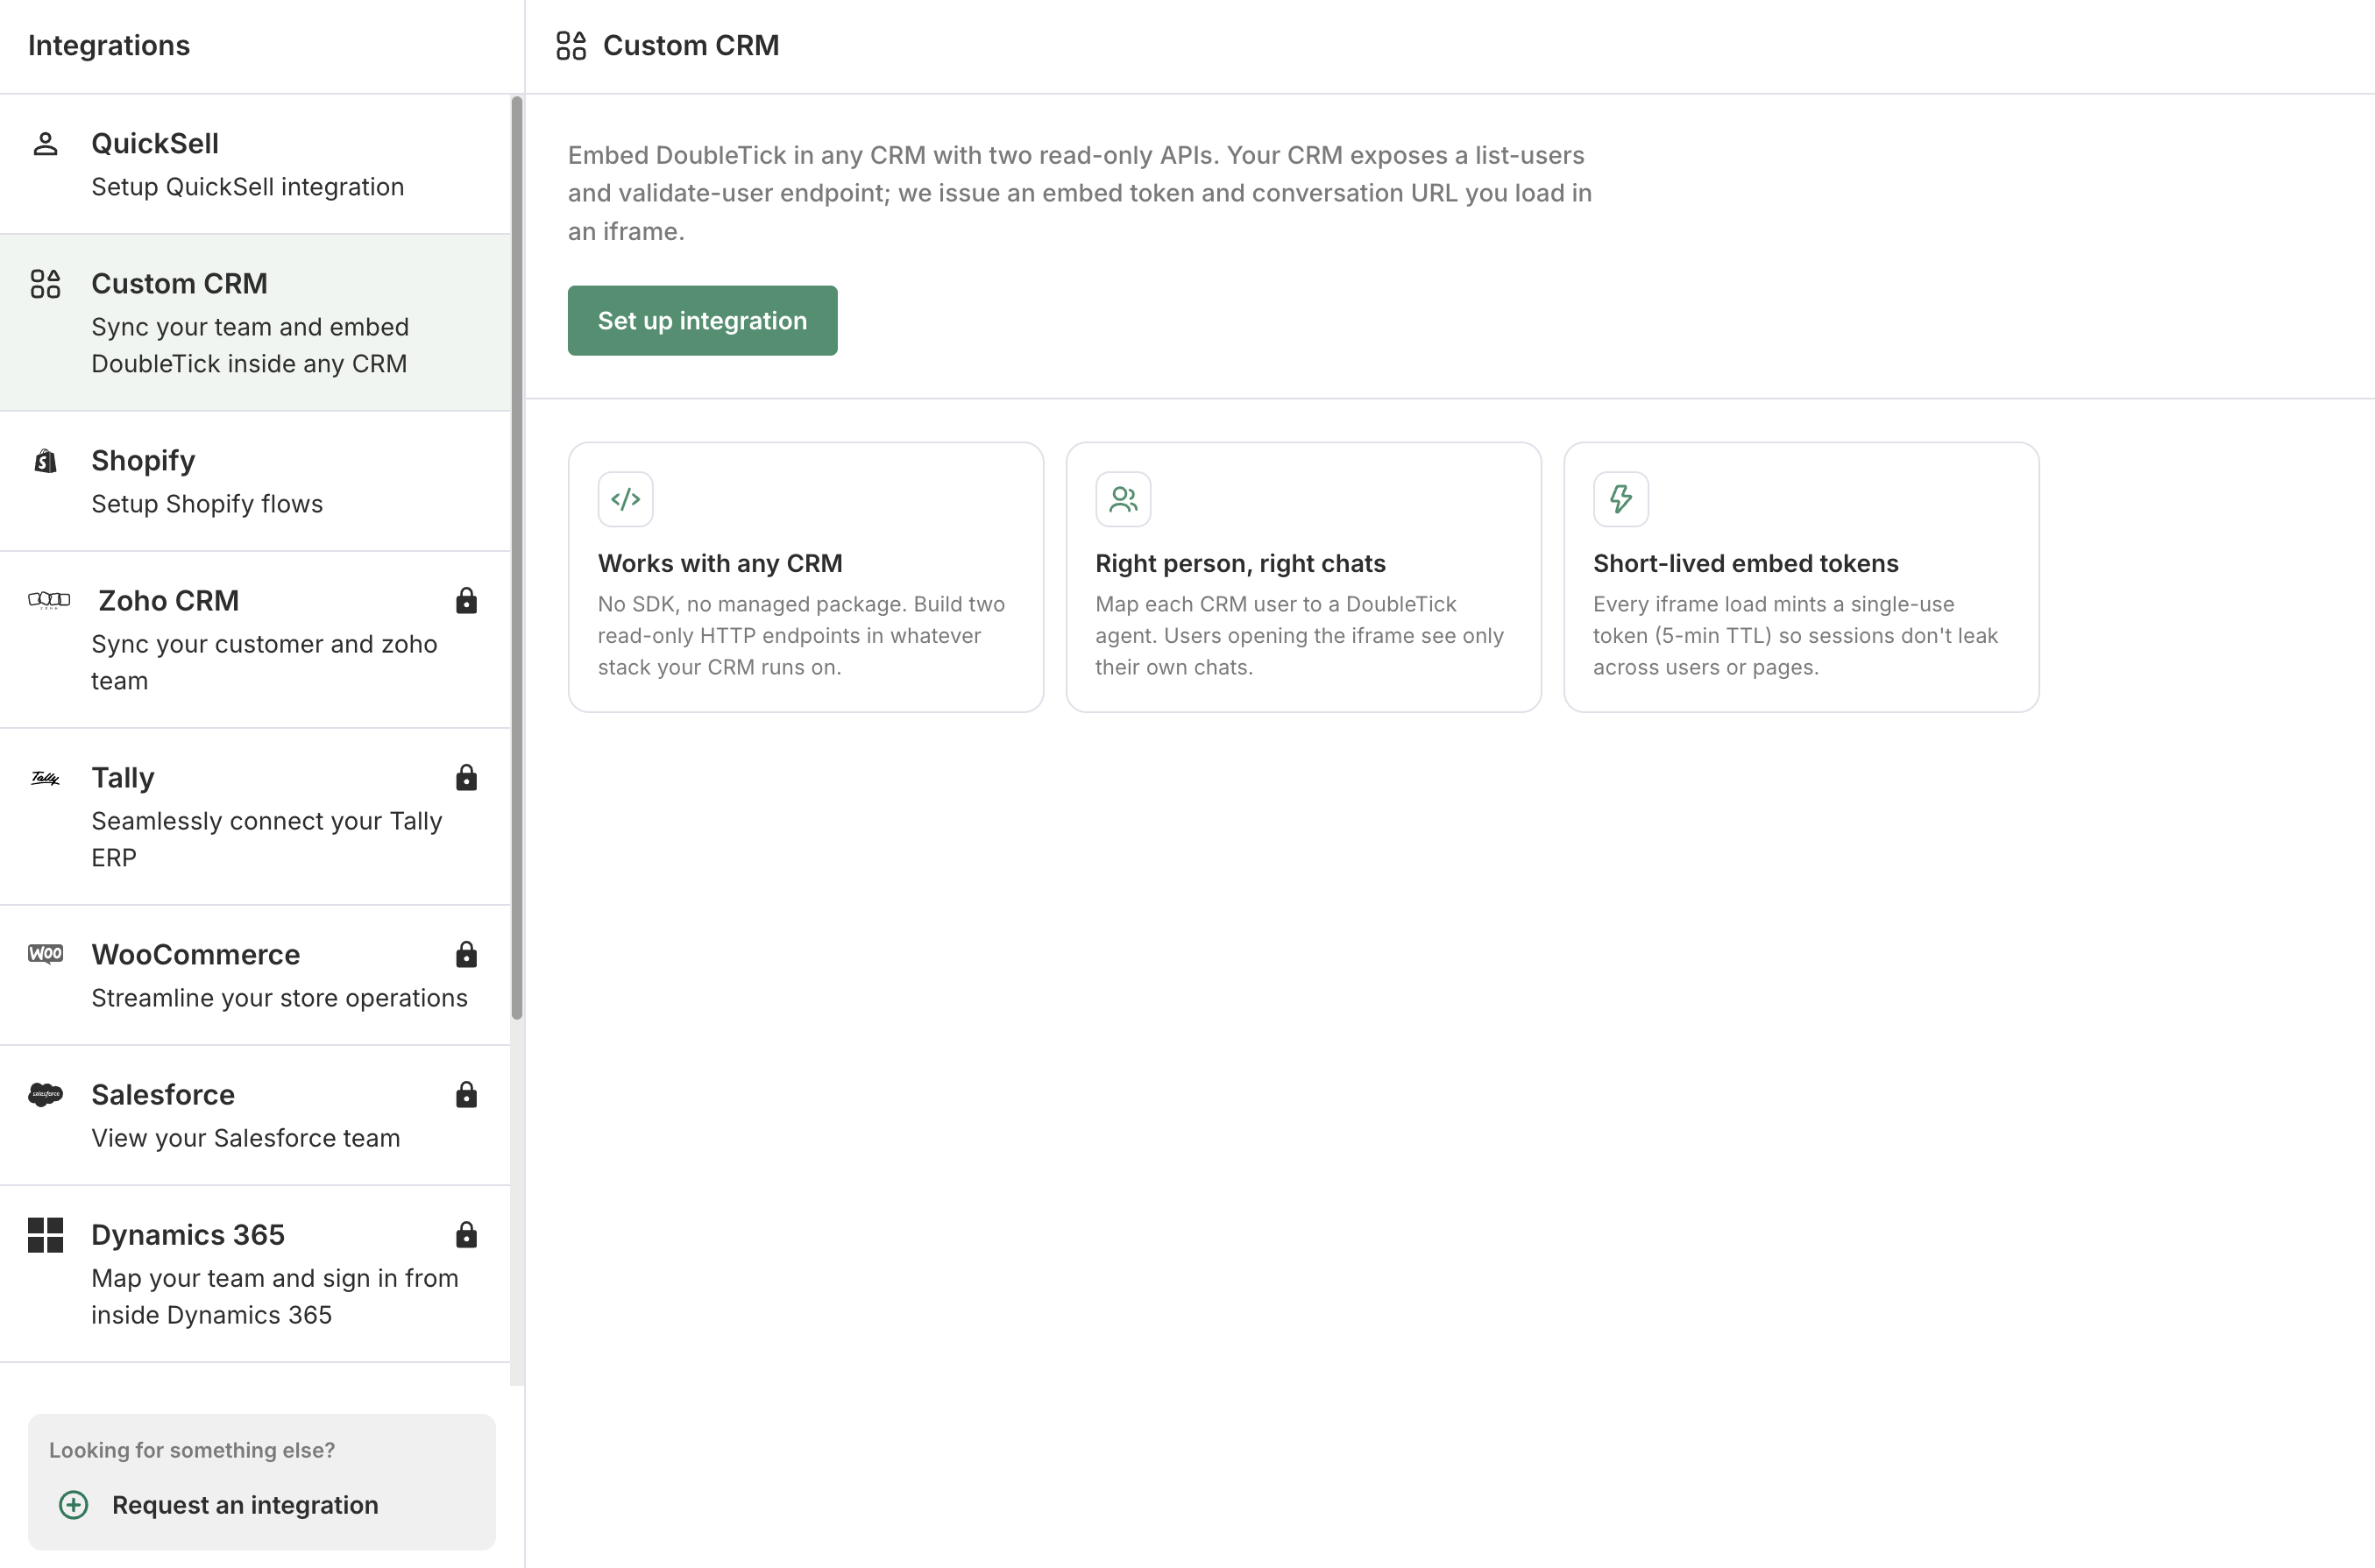Click the Short-lived embed tokens card

tap(1802, 577)
